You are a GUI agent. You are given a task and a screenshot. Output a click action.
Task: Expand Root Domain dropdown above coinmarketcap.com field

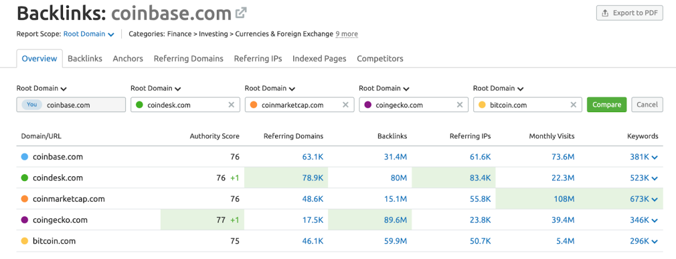click(270, 88)
